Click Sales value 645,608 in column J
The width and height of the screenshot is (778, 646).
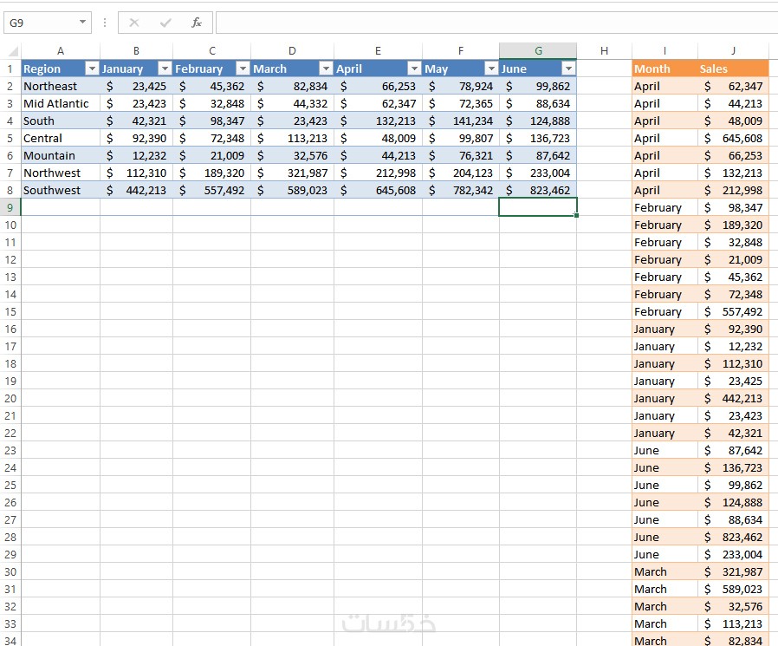coord(733,138)
